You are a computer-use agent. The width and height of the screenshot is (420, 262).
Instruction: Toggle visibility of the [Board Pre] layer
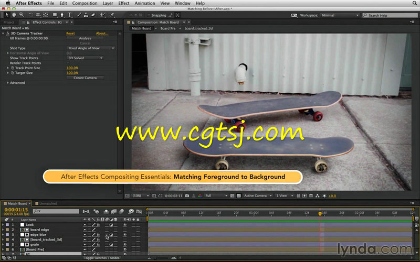(125, 249)
